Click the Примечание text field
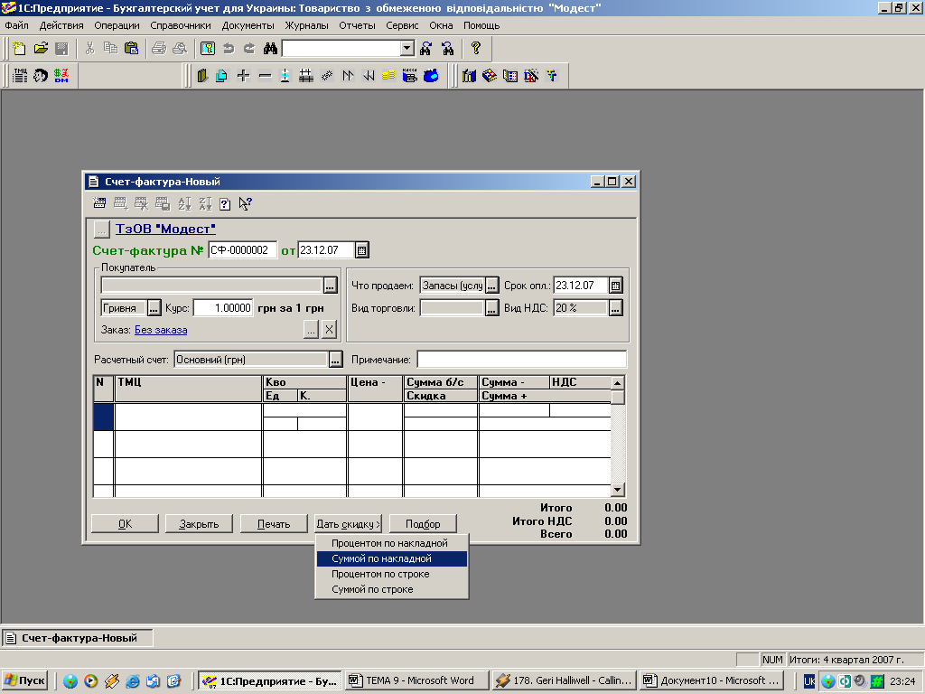Screen dimensions: 925x694 [x=521, y=360]
